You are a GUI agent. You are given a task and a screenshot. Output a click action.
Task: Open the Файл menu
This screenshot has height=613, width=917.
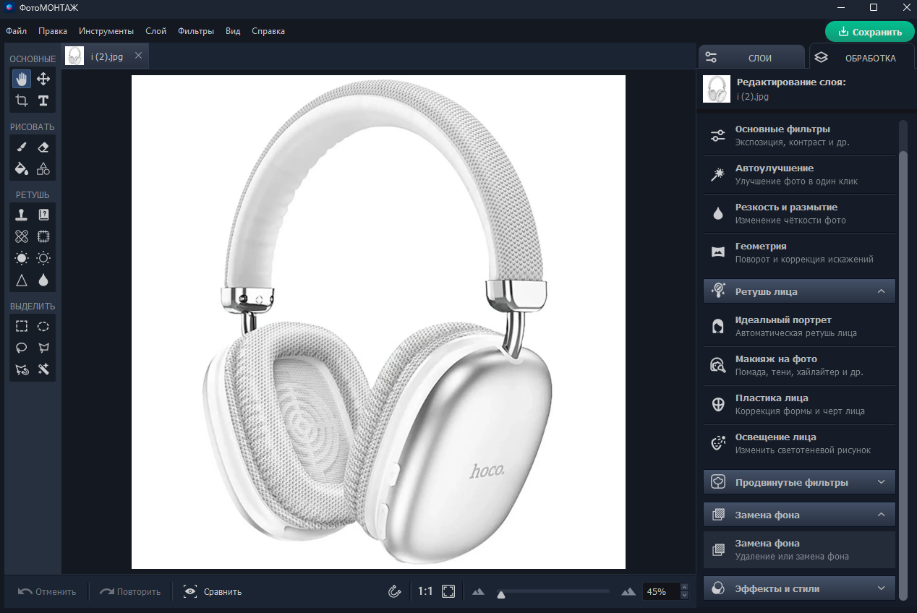pyautogui.click(x=16, y=31)
